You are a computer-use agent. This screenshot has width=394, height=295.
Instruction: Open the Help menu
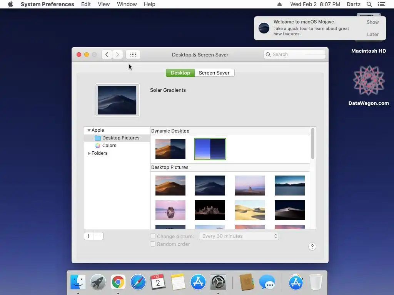pos(150,4)
